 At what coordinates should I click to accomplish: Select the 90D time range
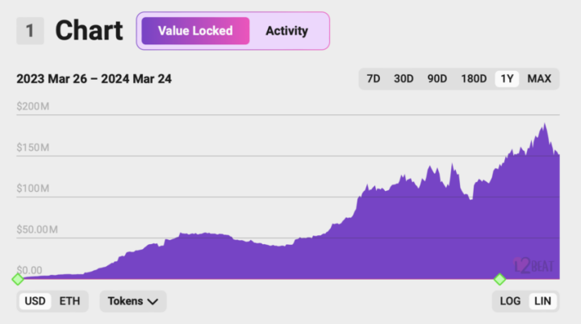tap(437, 79)
